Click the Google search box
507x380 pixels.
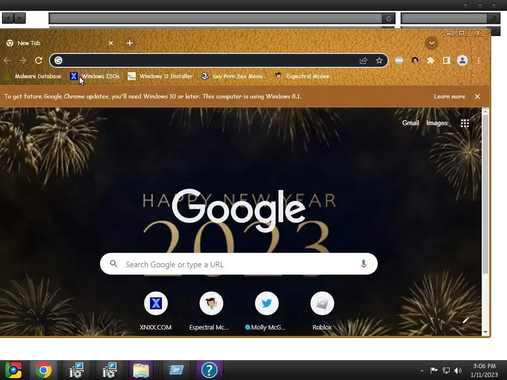tap(239, 264)
